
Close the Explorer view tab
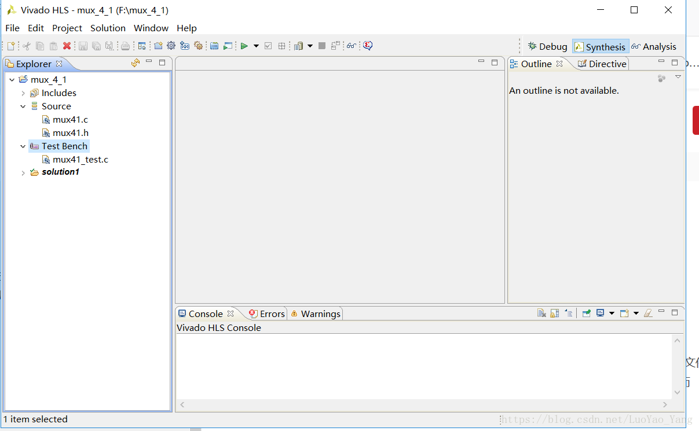click(x=59, y=64)
